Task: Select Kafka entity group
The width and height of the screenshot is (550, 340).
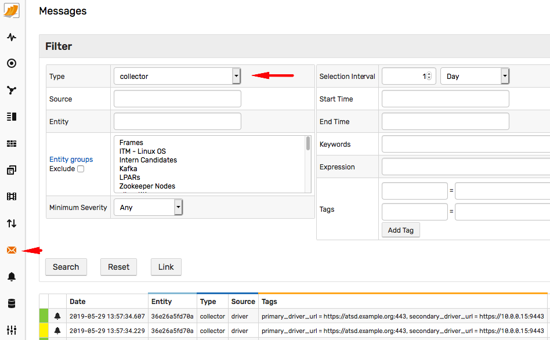Action: tap(128, 169)
